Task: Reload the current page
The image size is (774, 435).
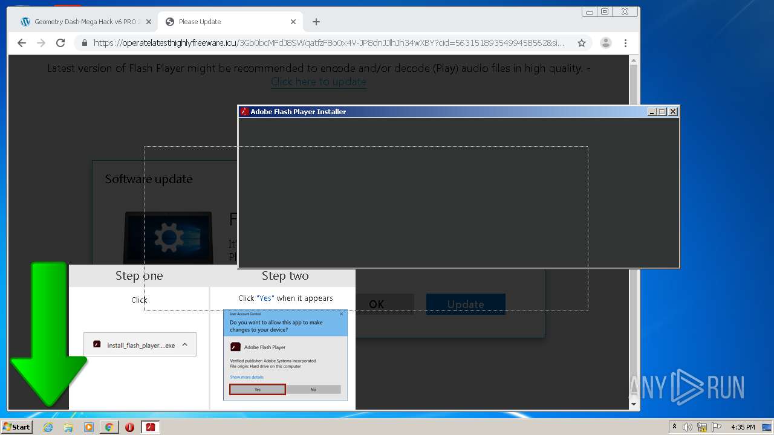Action: pos(60,43)
